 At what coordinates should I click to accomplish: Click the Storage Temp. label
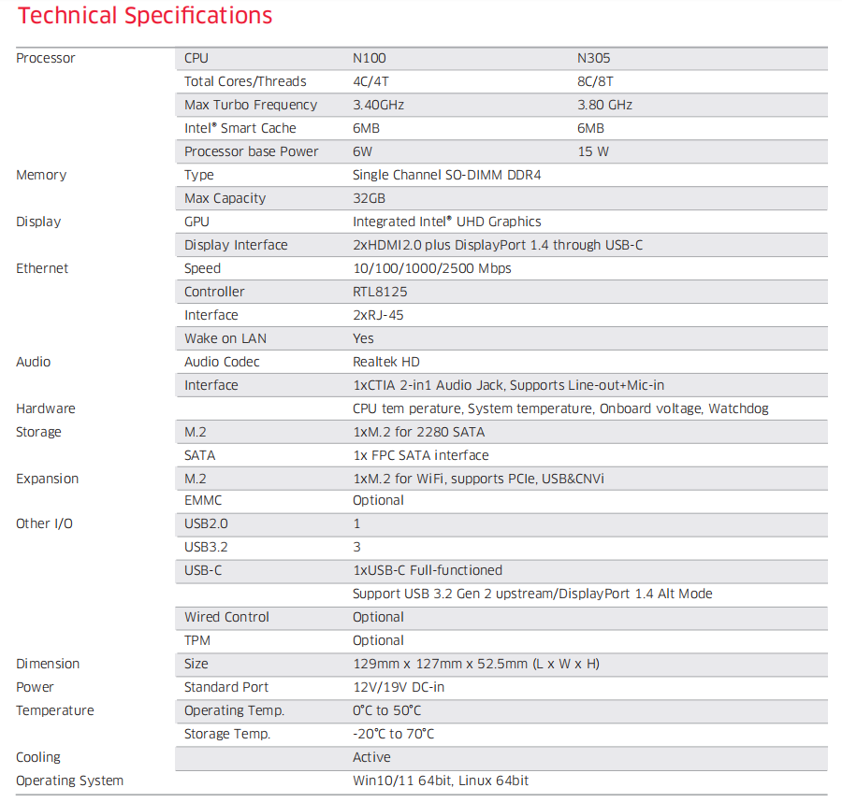(227, 734)
